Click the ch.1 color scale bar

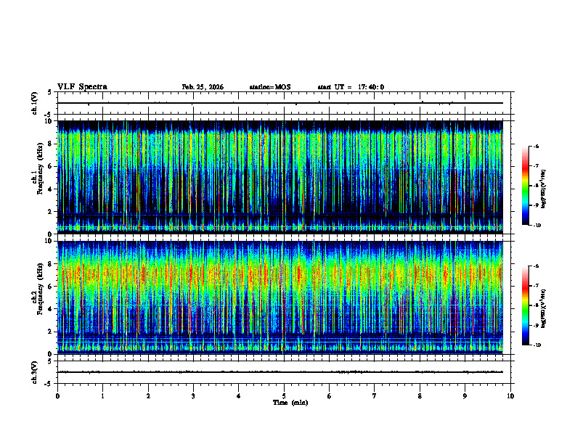click(x=525, y=186)
